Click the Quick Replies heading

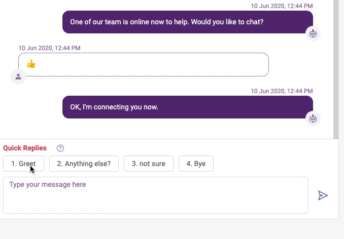(x=25, y=148)
